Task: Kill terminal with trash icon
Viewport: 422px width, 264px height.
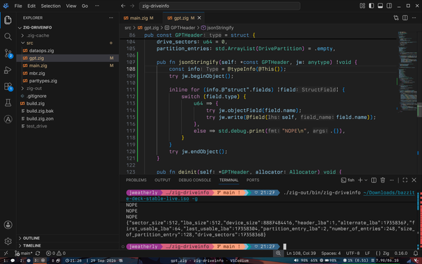Action: point(383,180)
